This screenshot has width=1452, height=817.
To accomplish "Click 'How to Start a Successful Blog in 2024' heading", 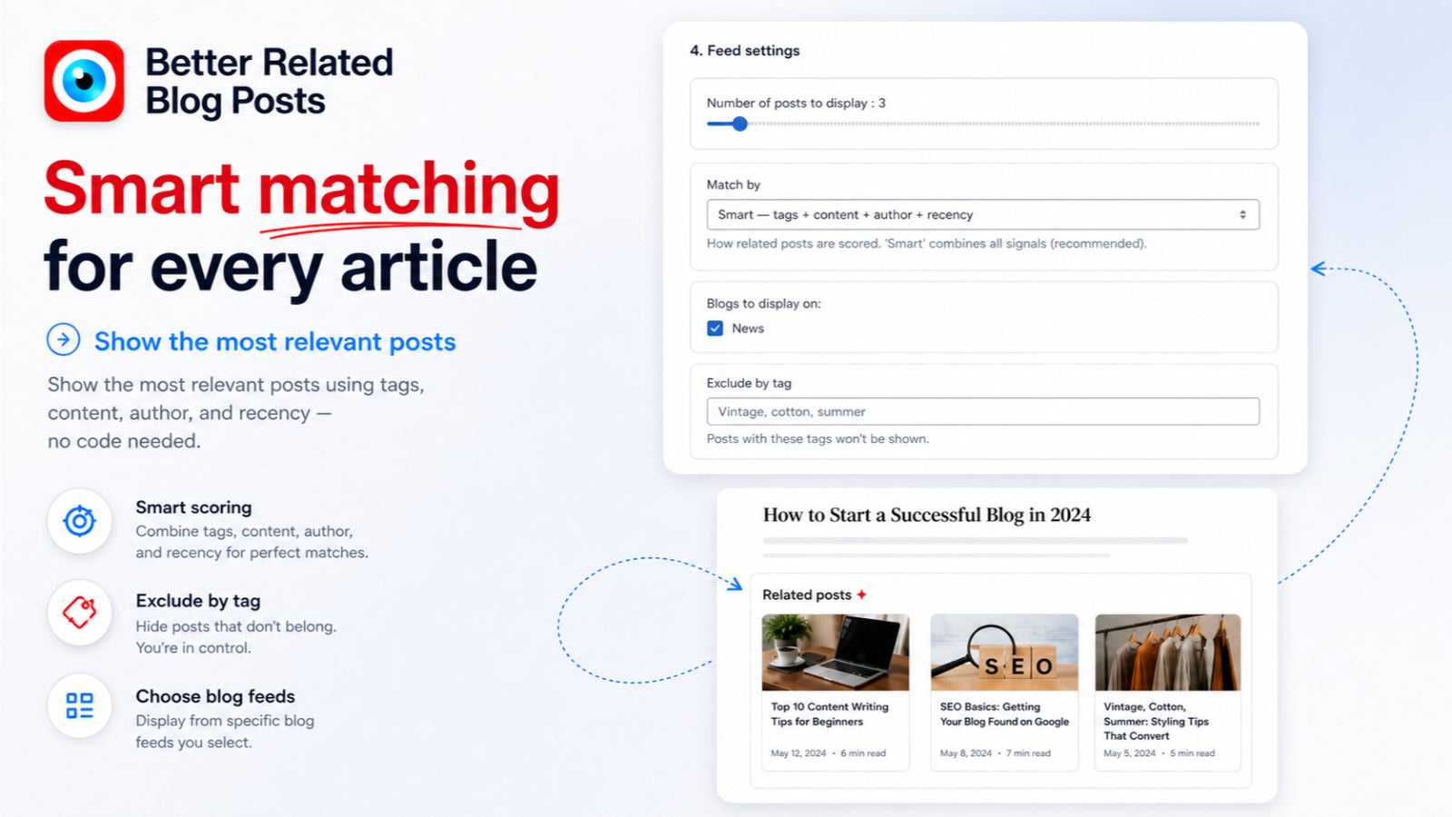I will 927,515.
